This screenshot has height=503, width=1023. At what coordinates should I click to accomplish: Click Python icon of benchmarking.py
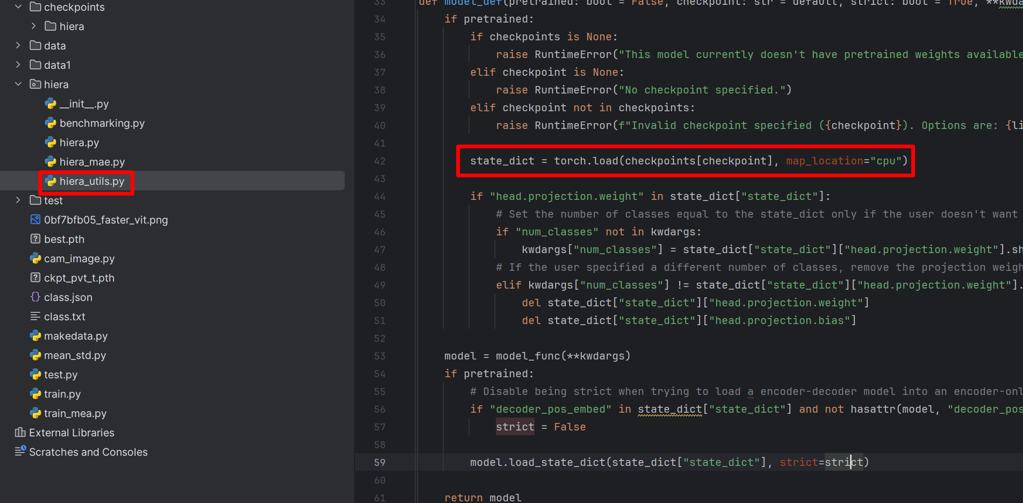(51, 123)
